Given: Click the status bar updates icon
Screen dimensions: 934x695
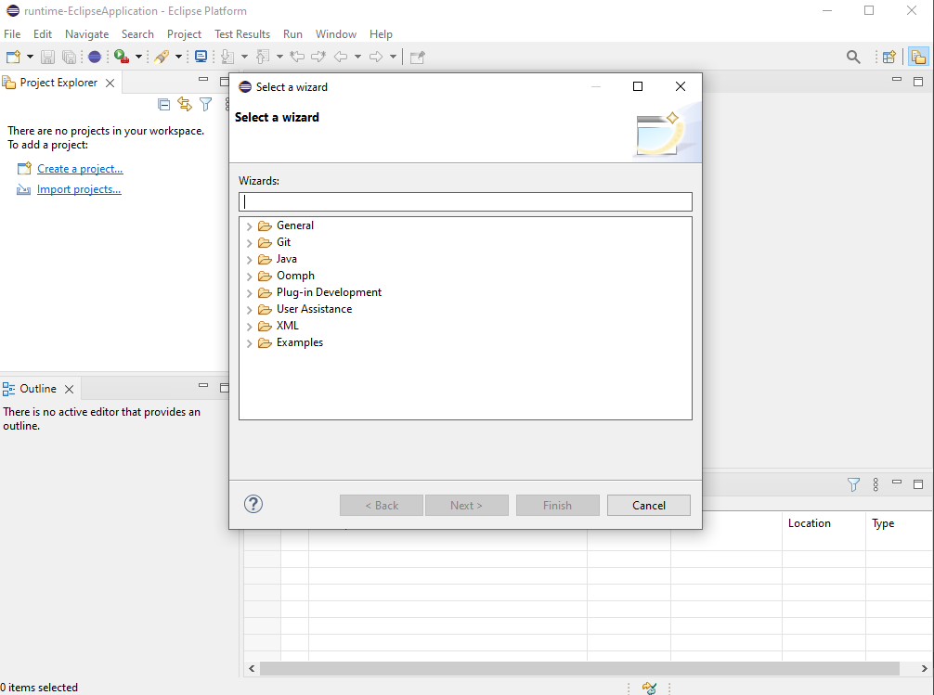Looking at the screenshot, I should pyautogui.click(x=649, y=688).
